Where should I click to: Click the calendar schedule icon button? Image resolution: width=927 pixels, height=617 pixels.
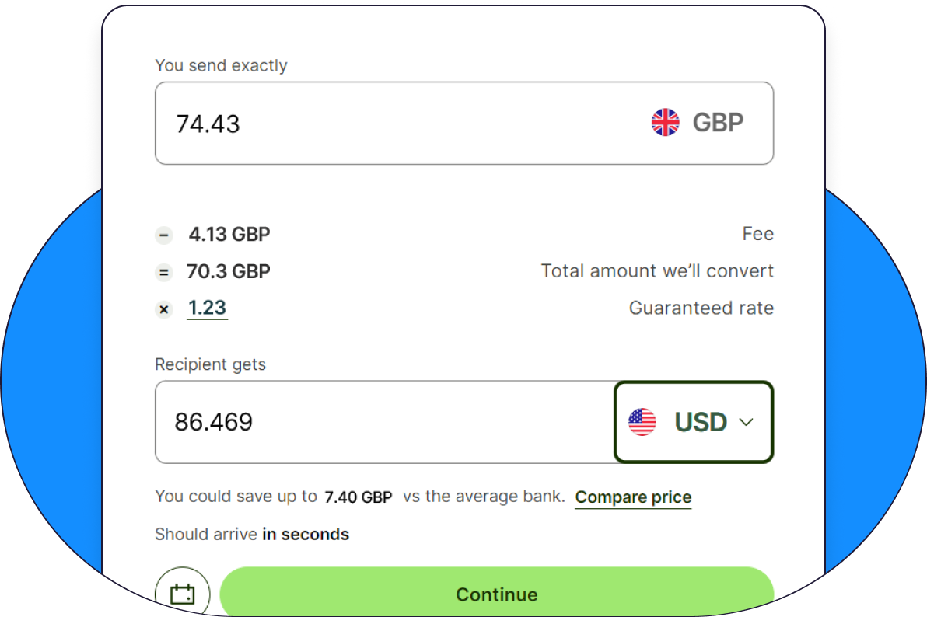click(x=183, y=594)
